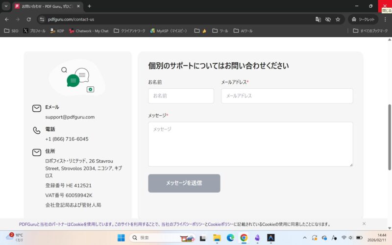
Task: Click inside the メッセージ text area
Action: click(250, 144)
